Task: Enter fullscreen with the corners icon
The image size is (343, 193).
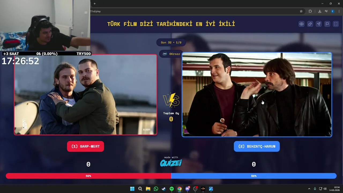Action: (x=336, y=24)
